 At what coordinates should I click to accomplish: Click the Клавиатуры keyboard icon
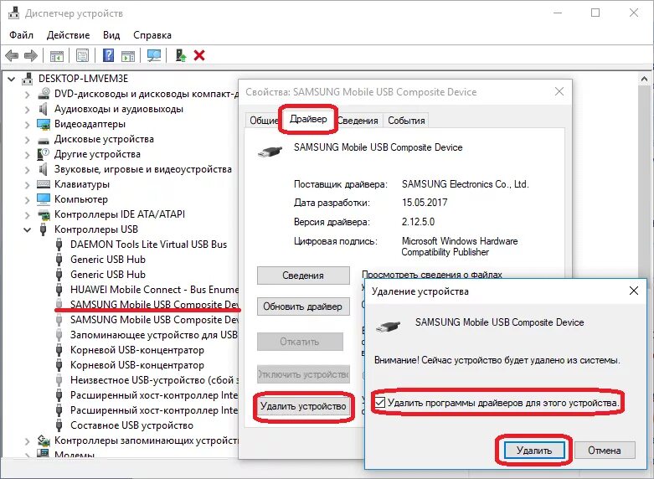[44, 184]
